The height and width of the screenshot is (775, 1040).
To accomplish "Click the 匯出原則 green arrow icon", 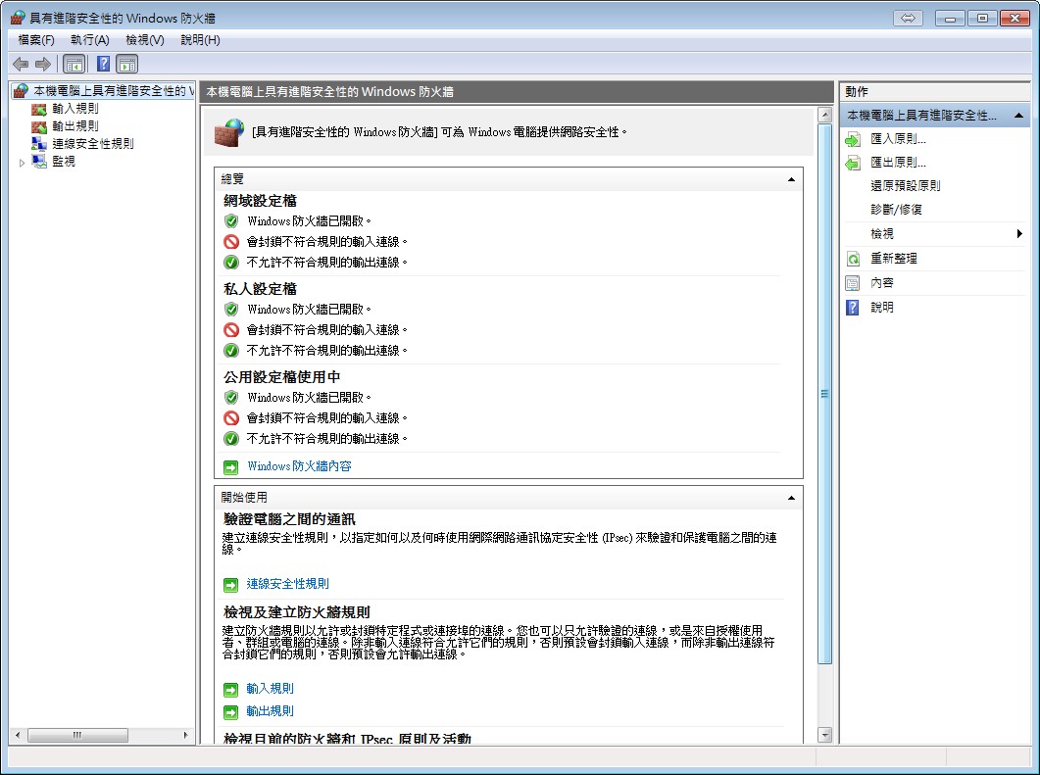I will [853, 163].
